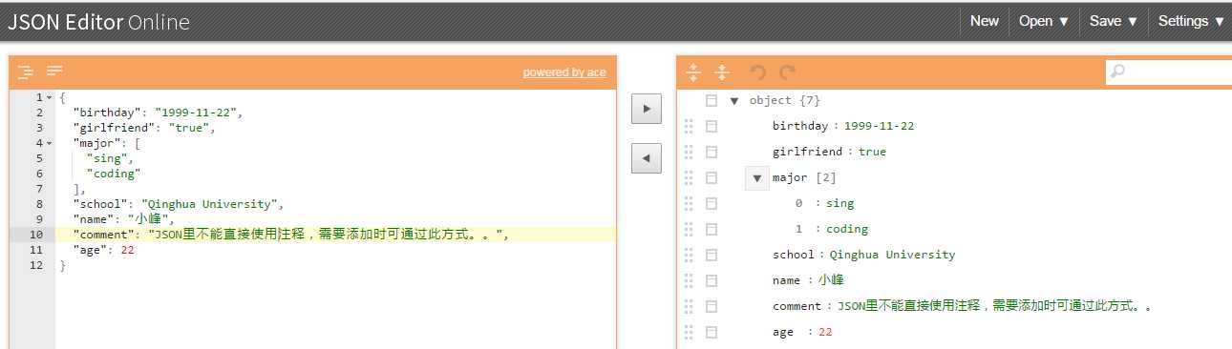
Task: Fold code at line 1 arrow
Action: [50, 97]
